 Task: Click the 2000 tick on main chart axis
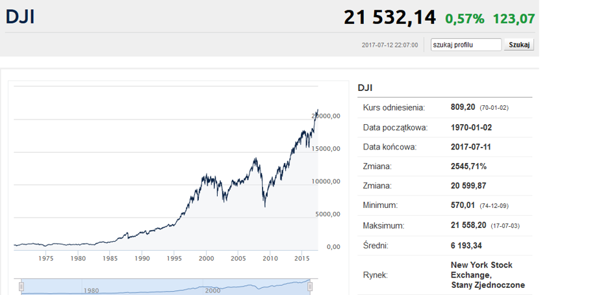click(206, 259)
